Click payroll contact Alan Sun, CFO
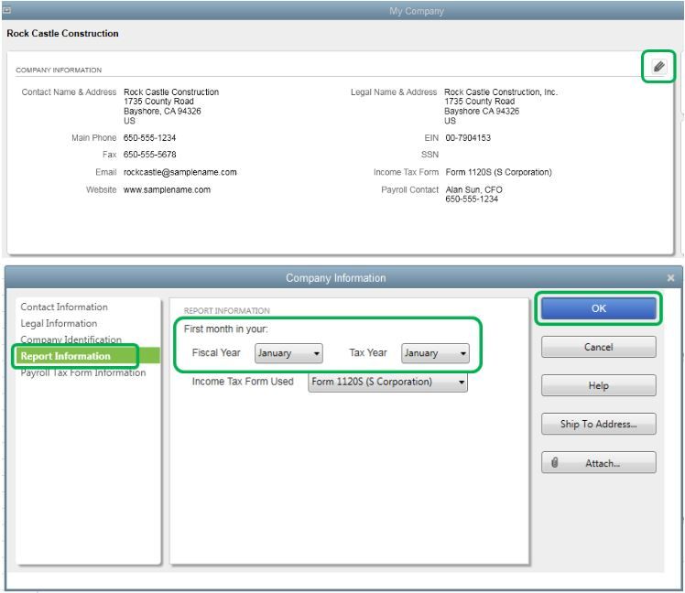The image size is (685, 593). 473,189
